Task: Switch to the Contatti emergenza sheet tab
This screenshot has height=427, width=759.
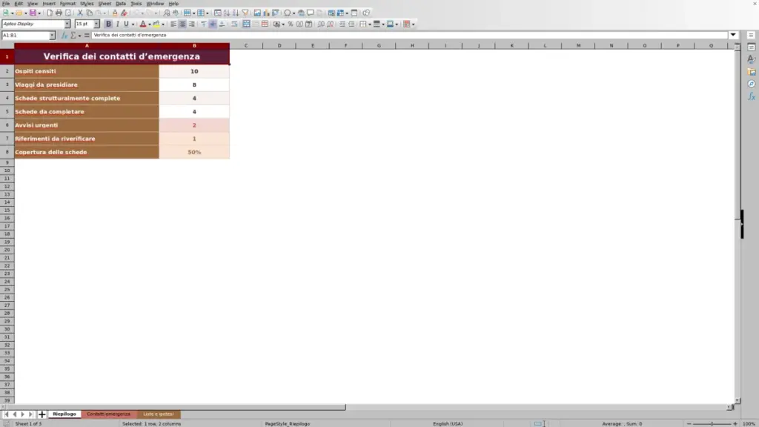Action: 108,414
